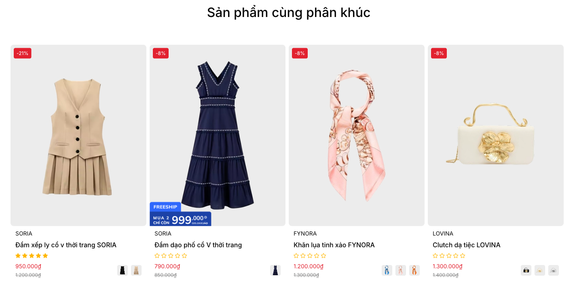Pick the orange scarf variant of Khăn lụa FYNORA

click(414, 270)
